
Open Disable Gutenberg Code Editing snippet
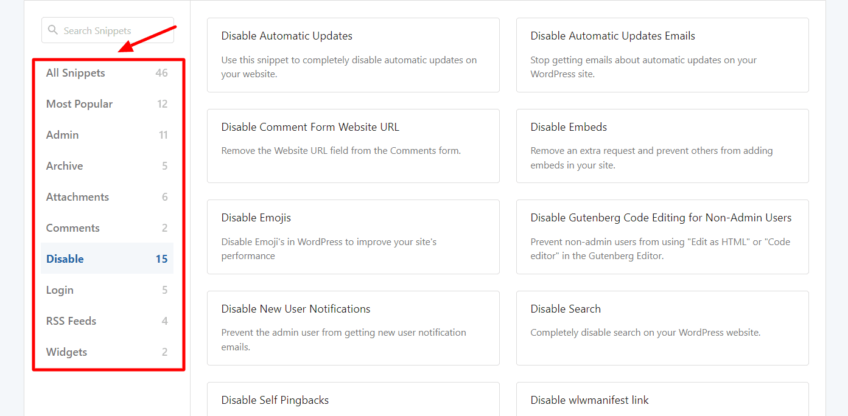click(x=662, y=237)
